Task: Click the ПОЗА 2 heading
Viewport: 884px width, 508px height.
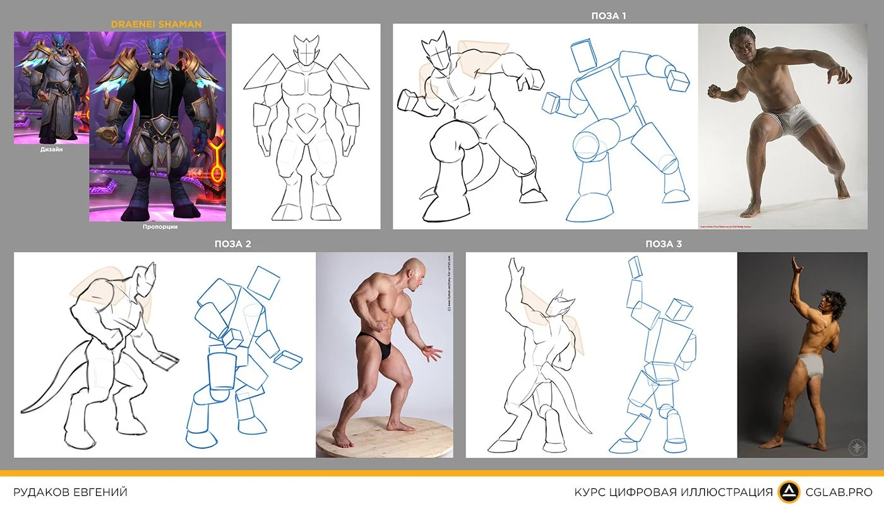Action: point(233,244)
